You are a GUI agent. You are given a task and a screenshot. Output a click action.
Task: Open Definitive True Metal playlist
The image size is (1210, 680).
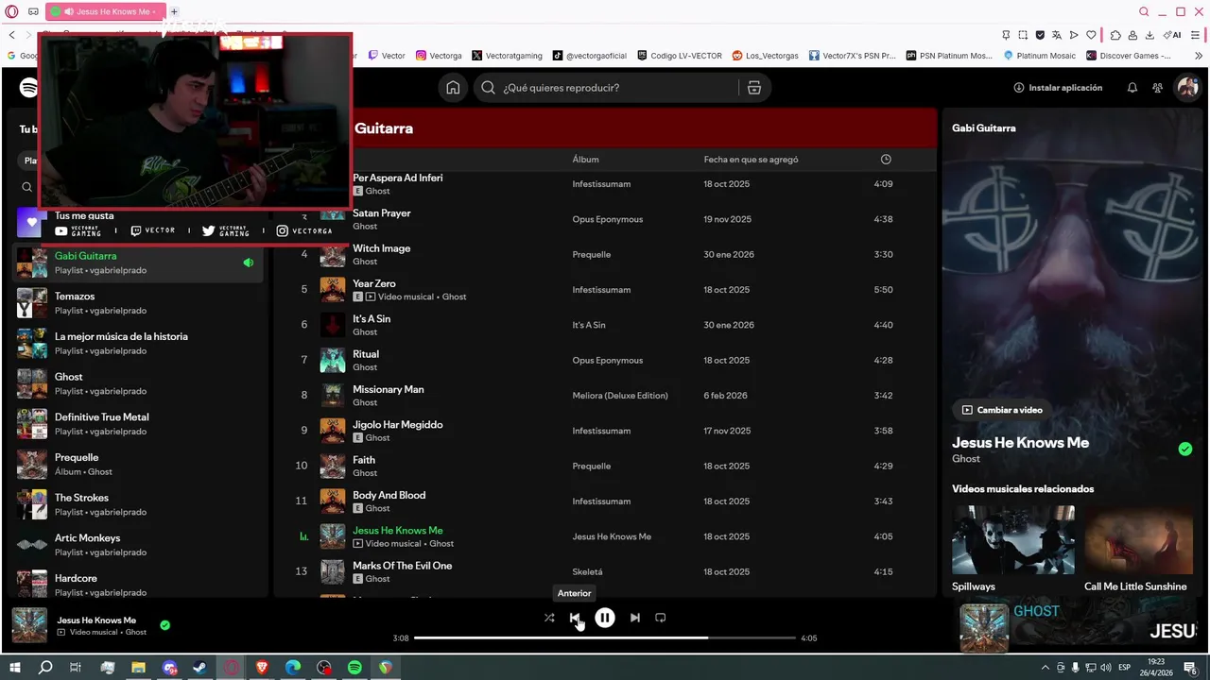pos(140,424)
